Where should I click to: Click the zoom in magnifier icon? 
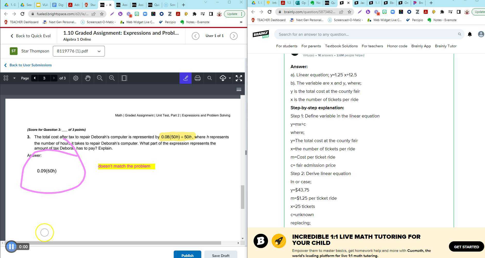[x=112, y=78]
